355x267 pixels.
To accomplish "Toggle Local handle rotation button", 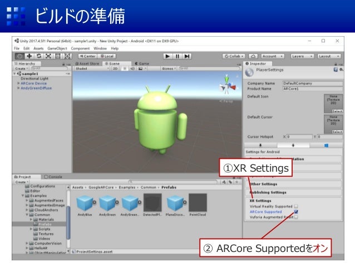I will [107, 56].
